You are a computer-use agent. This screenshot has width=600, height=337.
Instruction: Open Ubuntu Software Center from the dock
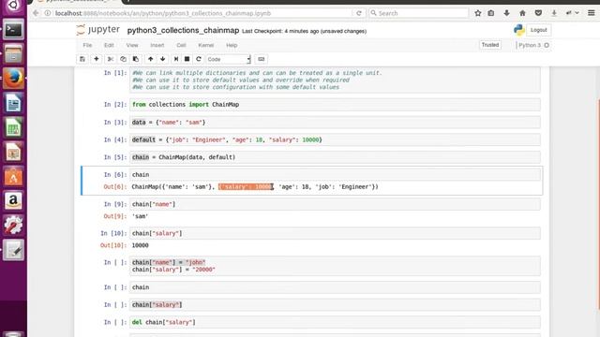(13, 177)
